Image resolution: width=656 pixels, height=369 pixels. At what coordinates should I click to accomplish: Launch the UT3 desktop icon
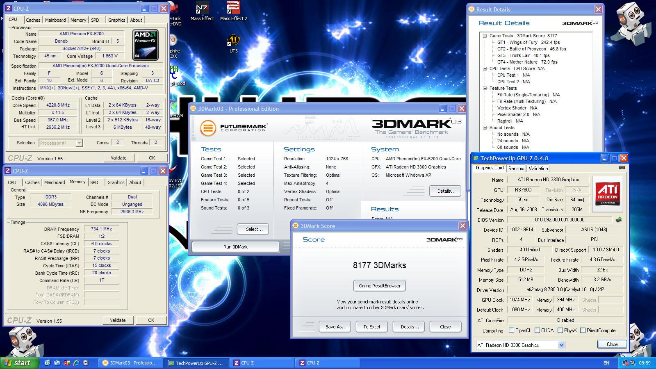point(233,44)
